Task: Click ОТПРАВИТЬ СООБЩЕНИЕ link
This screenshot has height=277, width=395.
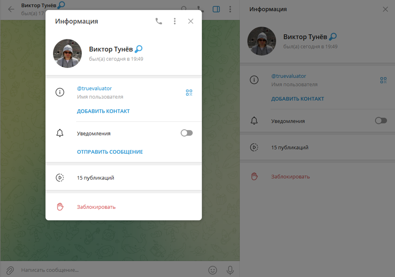Action: click(x=110, y=152)
